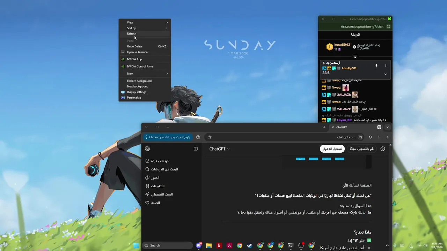Collapse leaderboard with the handle in Kick chat
Image resolution: width=447 pixels, height=251 pixels.
click(x=355, y=56)
